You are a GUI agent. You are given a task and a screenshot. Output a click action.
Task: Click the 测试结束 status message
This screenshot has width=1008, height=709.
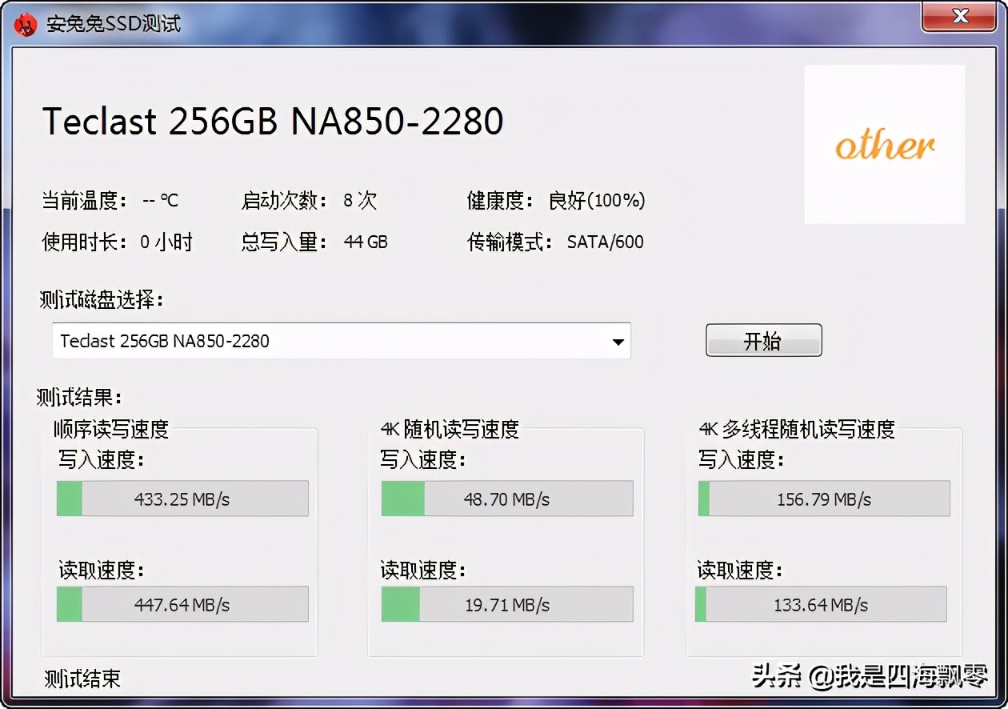pyautogui.click(x=82, y=679)
